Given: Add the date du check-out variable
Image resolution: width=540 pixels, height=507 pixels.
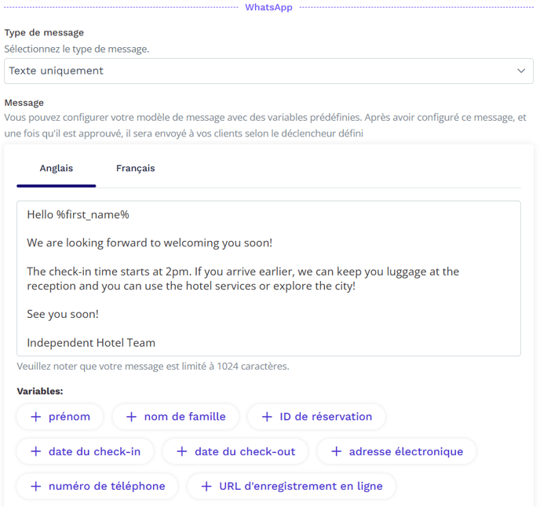Looking at the screenshot, I should click(235, 451).
